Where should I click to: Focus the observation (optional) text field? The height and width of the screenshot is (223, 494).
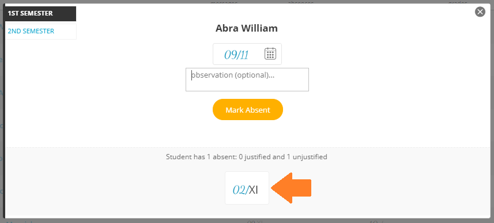point(247,79)
